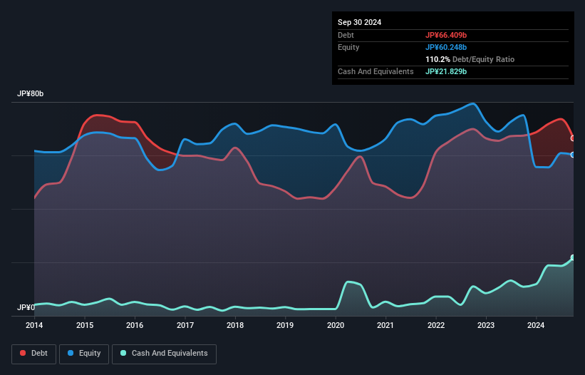Viewport: 585px width, 375px height.
Task: Click the 2024 x-axis label
Action: tap(536, 325)
